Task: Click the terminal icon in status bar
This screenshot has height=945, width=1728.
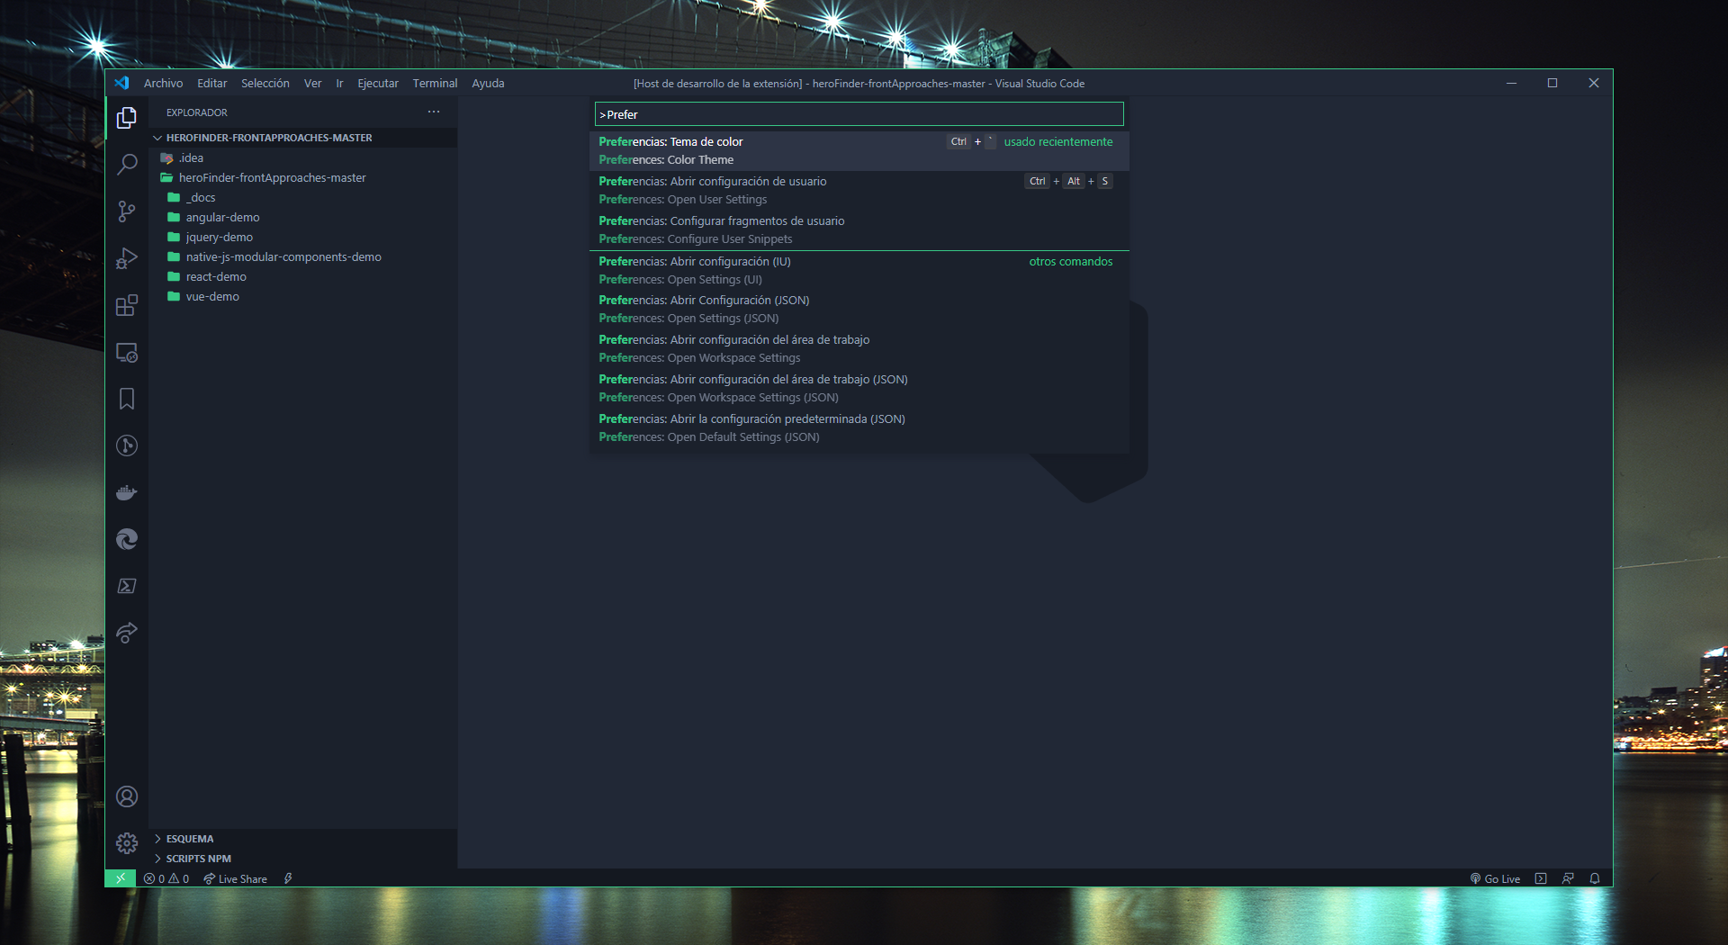Action: pos(1541,878)
